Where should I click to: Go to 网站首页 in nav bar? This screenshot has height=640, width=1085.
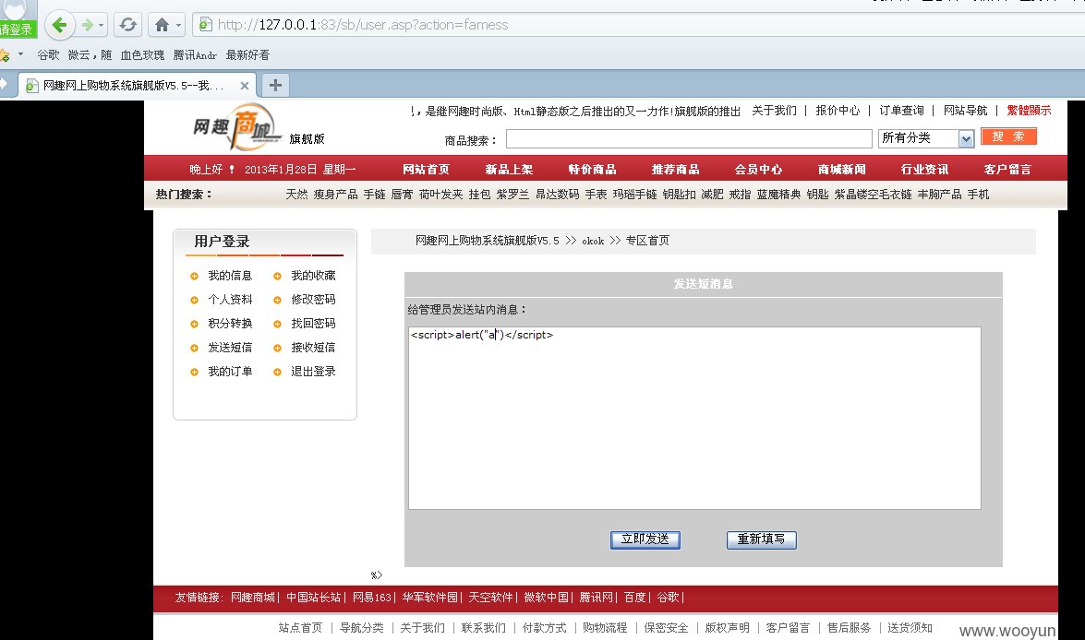coord(426,170)
